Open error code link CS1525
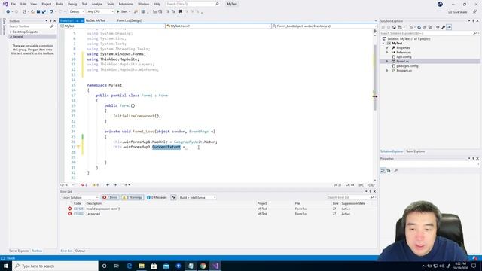The image size is (482, 271). (78, 209)
